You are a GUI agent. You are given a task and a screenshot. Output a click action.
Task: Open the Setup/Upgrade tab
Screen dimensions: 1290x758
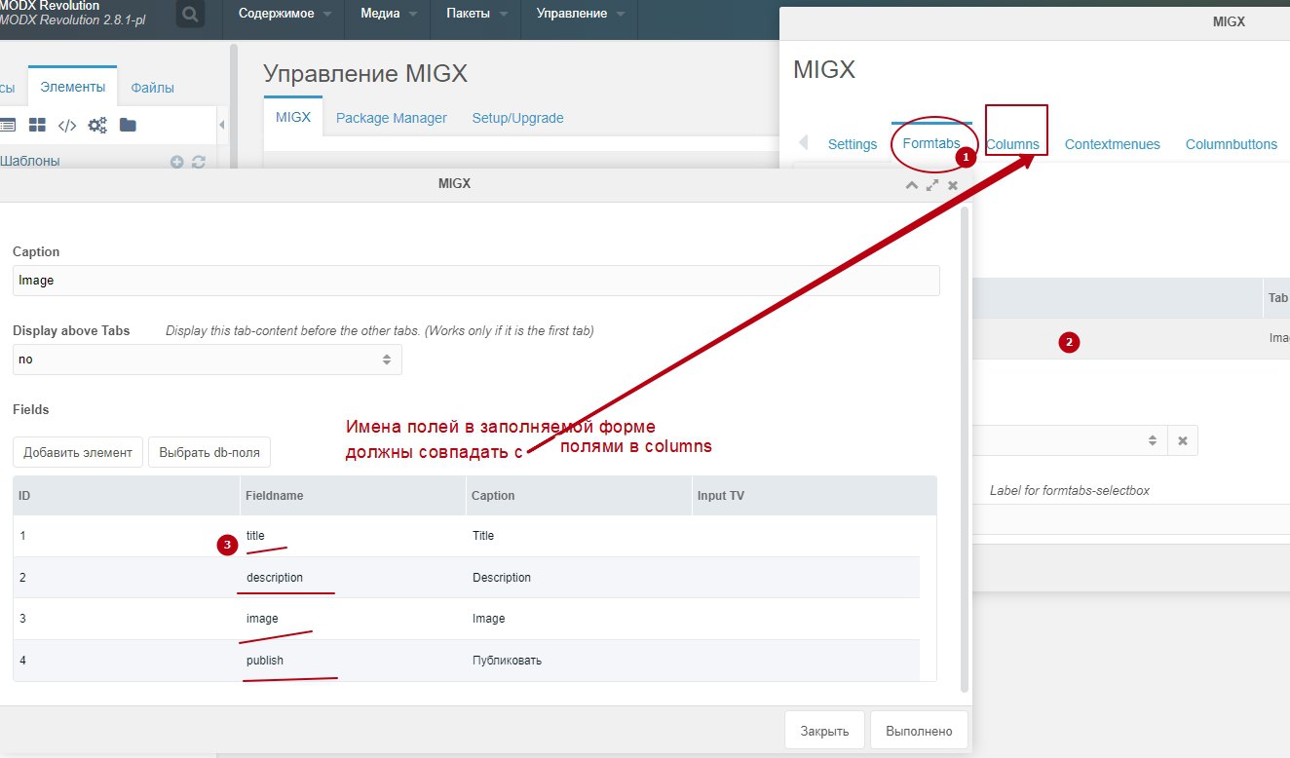coord(518,118)
